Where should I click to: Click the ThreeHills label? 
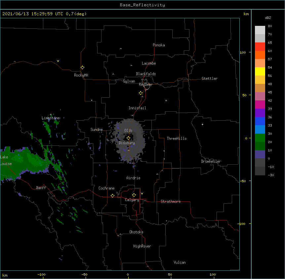(x=177, y=139)
